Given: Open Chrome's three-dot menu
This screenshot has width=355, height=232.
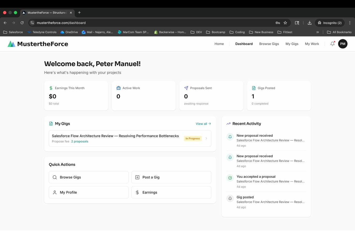Looking at the screenshot, I should (350, 23).
